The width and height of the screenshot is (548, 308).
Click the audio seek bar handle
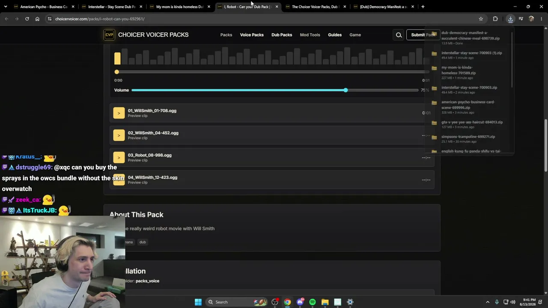coord(117,72)
